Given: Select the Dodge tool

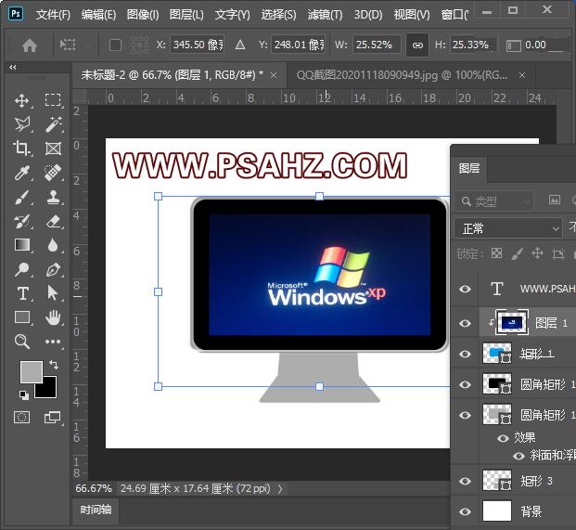Looking at the screenshot, I should coord(22,269).
